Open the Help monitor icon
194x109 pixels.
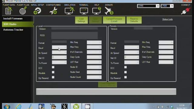[x=97, y=11]
